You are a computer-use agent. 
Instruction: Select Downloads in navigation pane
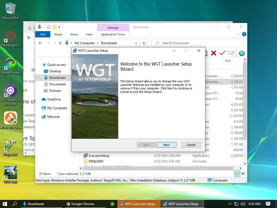(55, 78)
